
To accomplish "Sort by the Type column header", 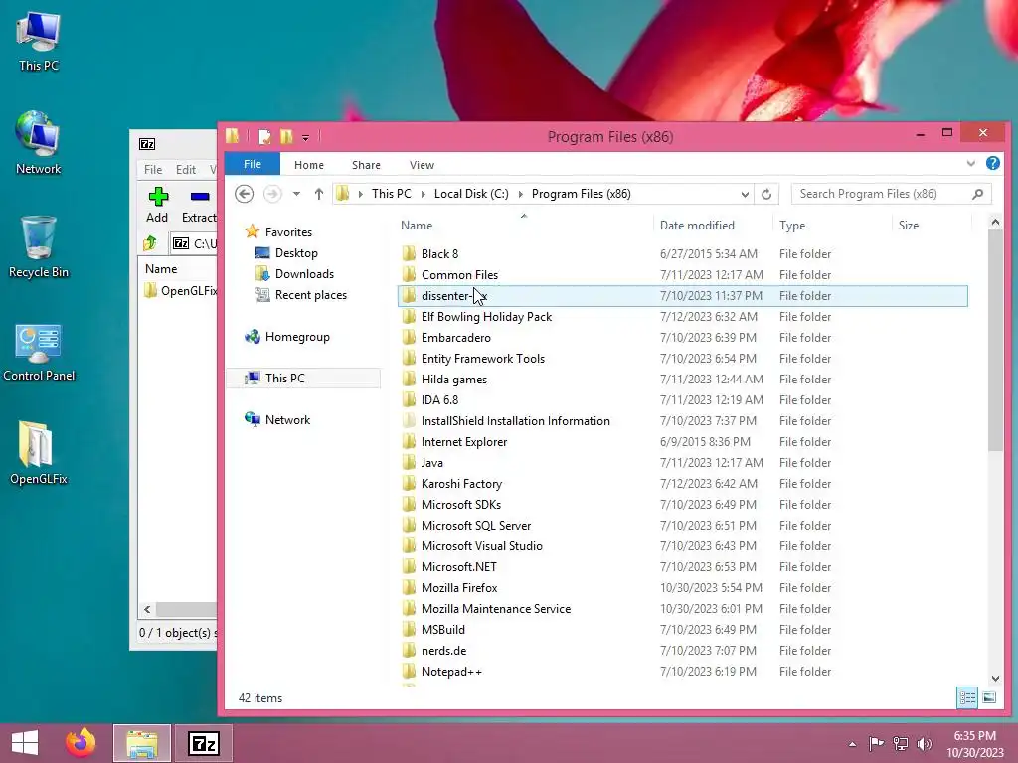I will 833,226.
